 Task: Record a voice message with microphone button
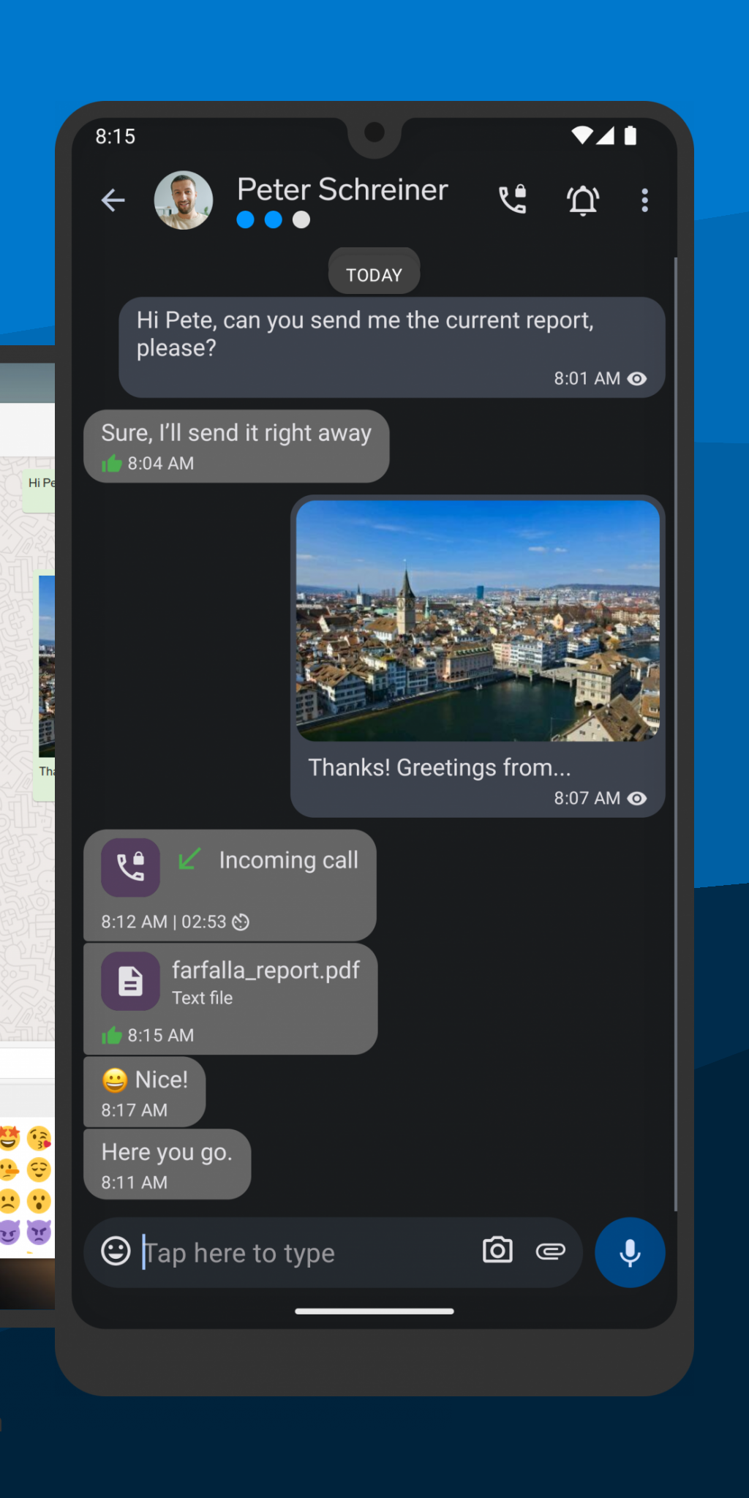point(630,1252)
